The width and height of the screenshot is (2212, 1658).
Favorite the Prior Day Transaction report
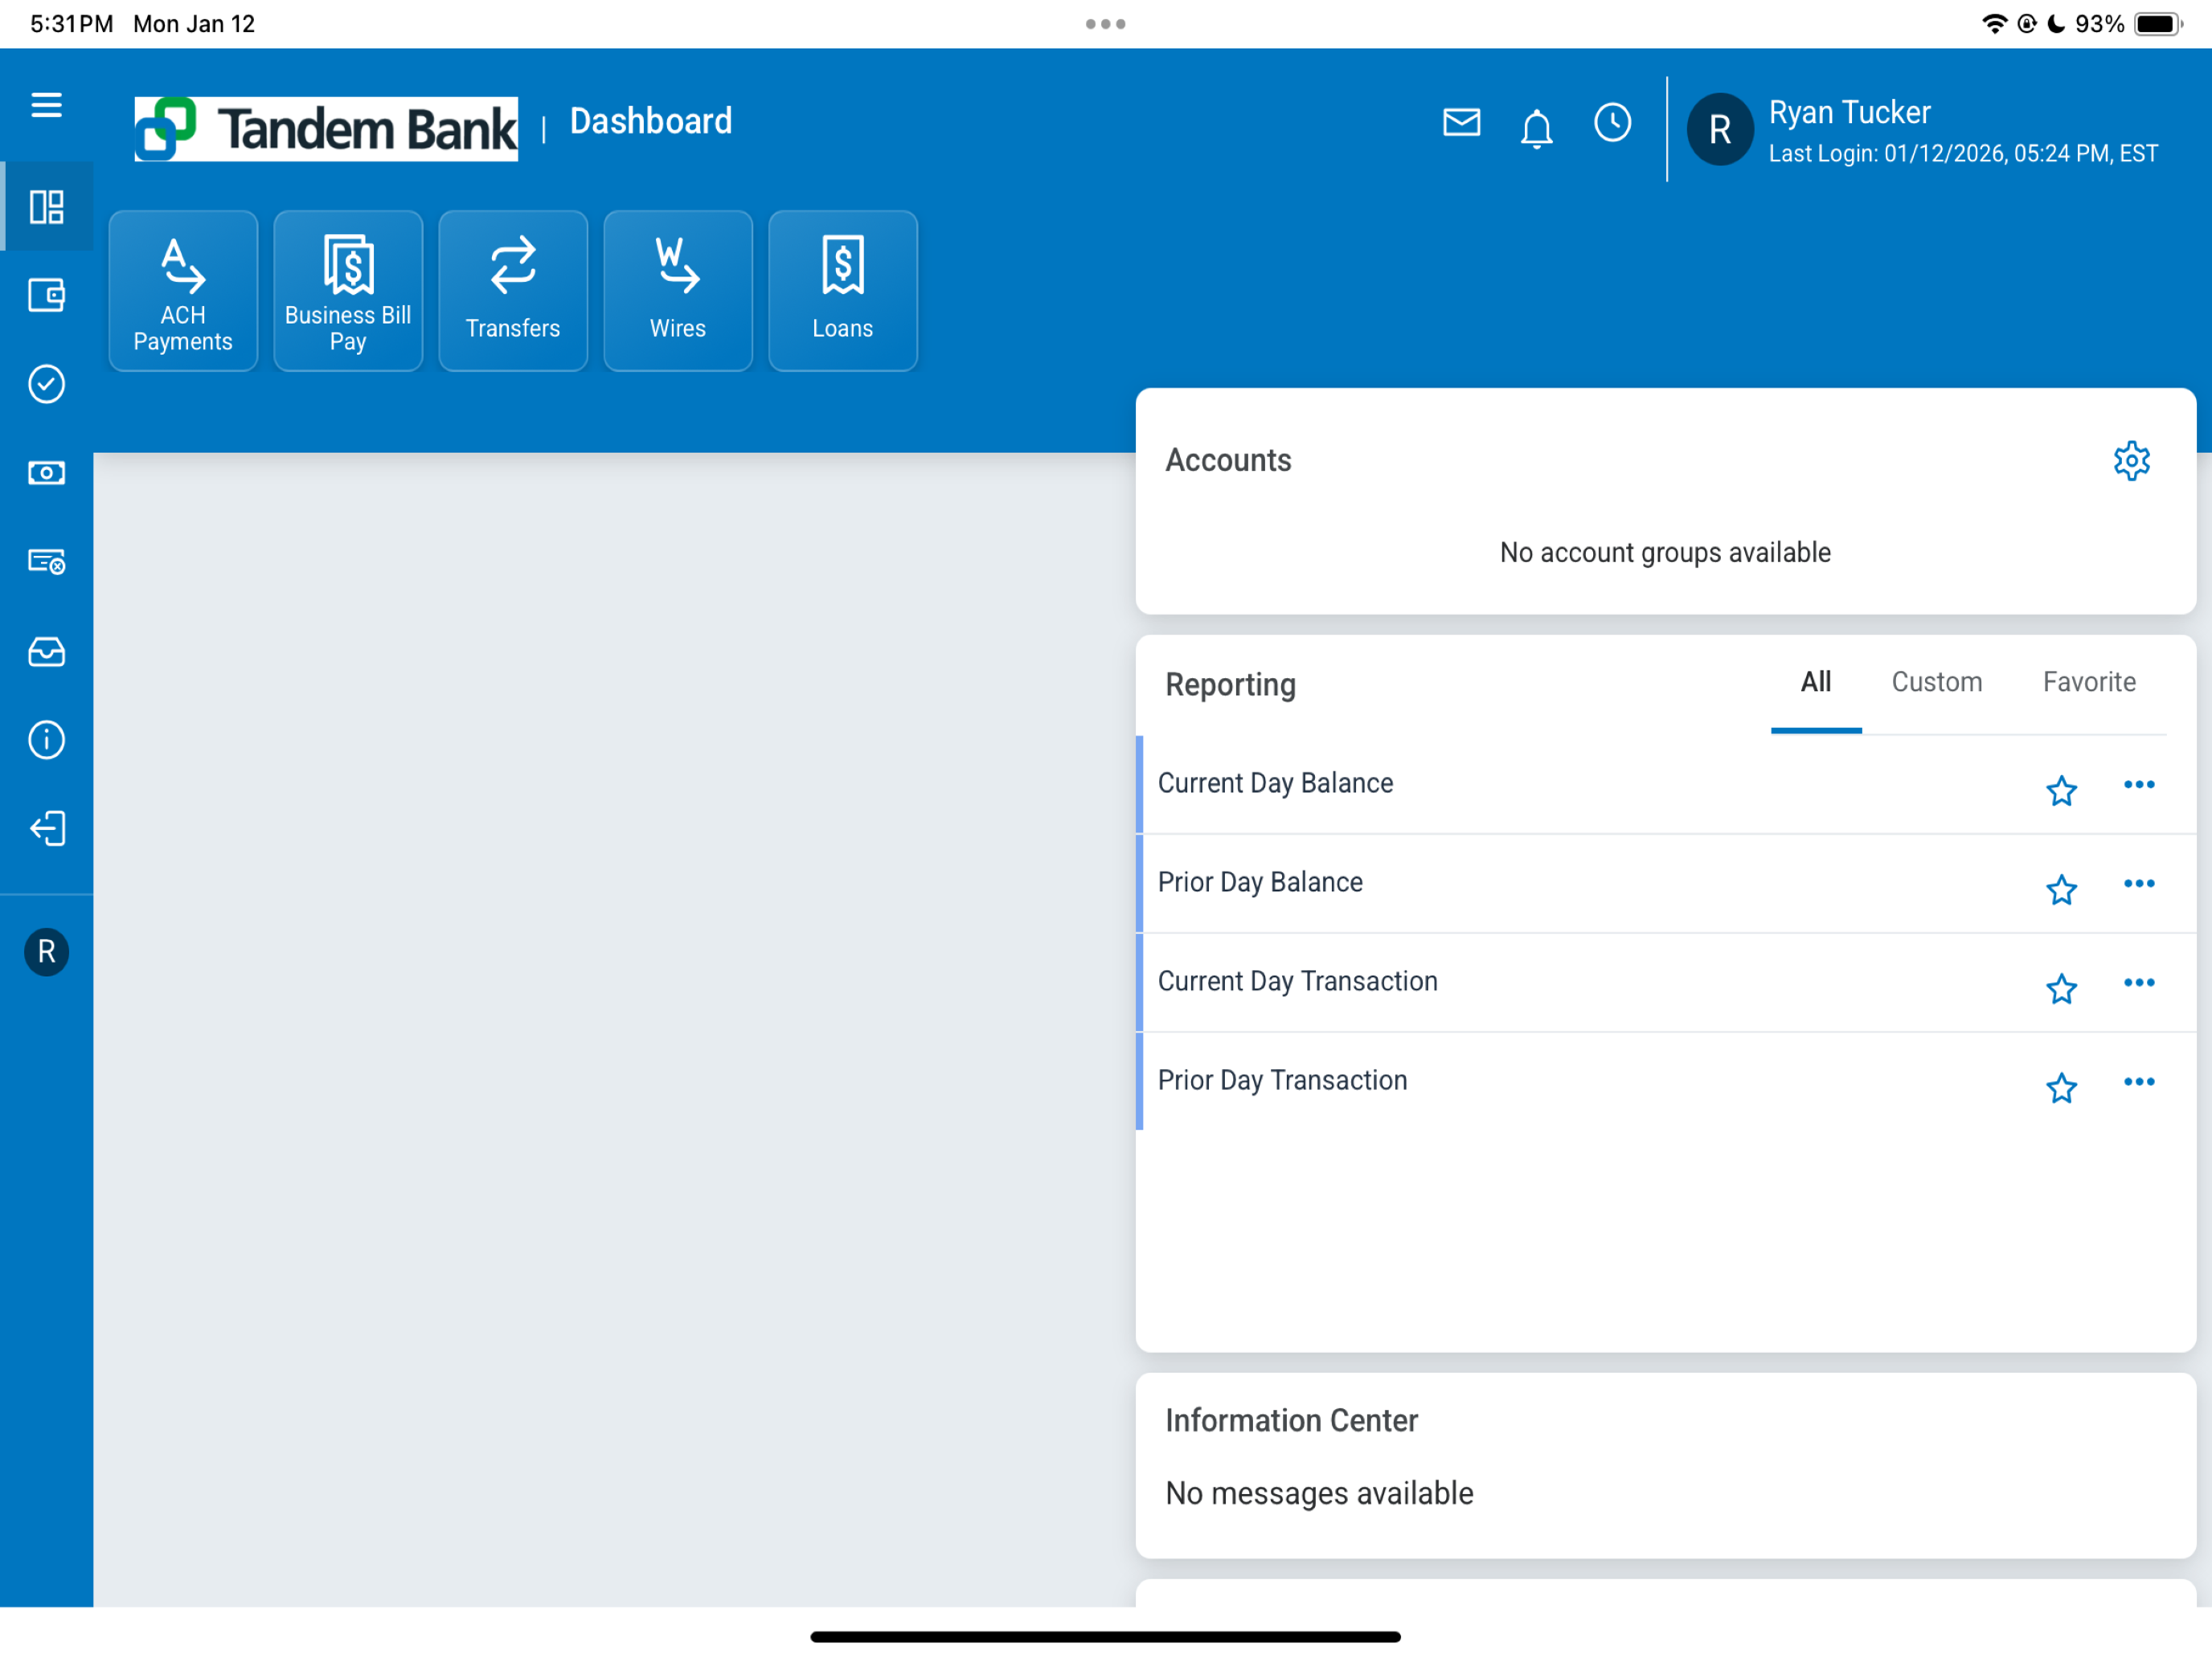(x=2061, y=1088)
